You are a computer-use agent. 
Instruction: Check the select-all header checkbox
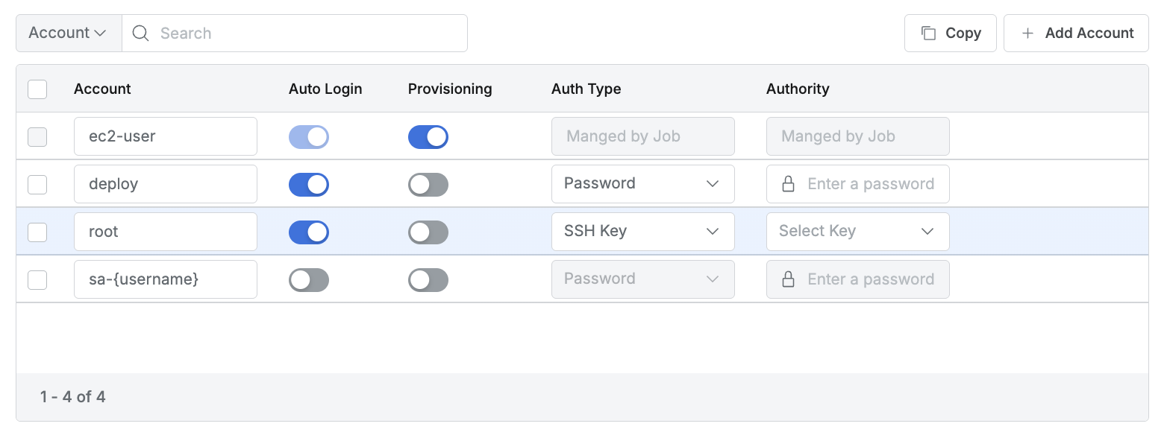(37, 89)
